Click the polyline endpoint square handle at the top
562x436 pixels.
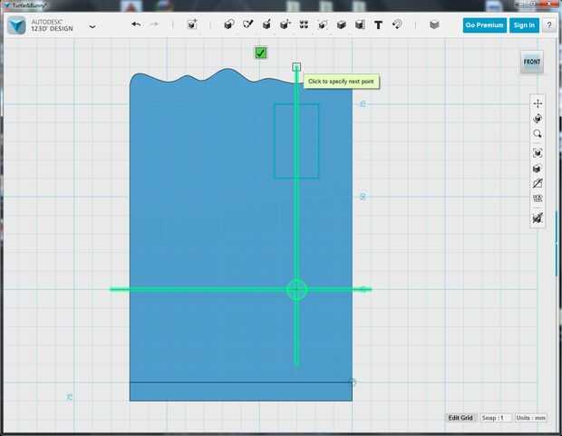[x=296, y=67]
